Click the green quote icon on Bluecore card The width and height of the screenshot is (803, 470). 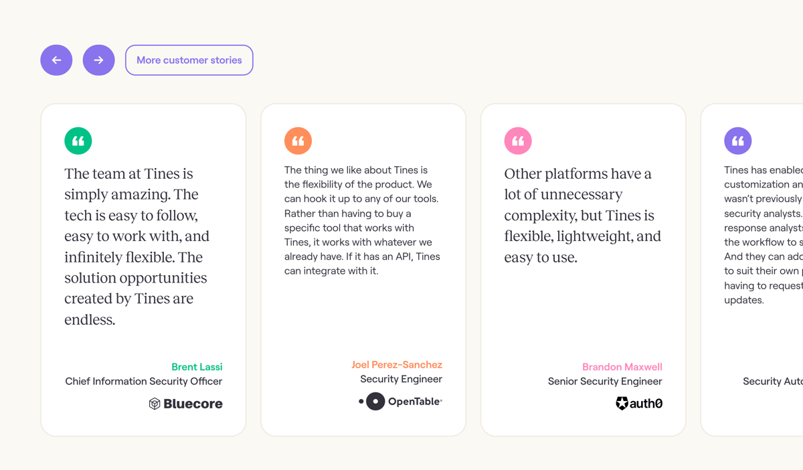[x=78, y=141]
